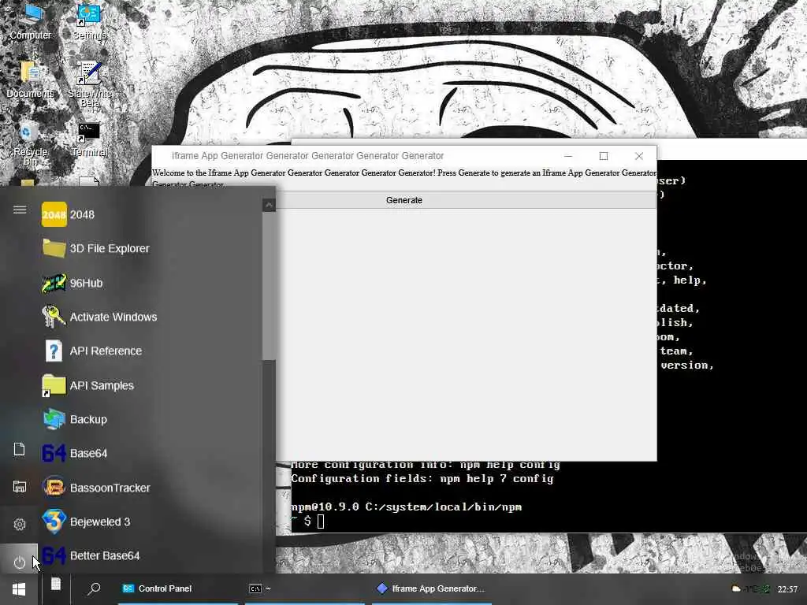Click the Power button in Start sidebar
The image size is (807, 605).
(19, 562)
